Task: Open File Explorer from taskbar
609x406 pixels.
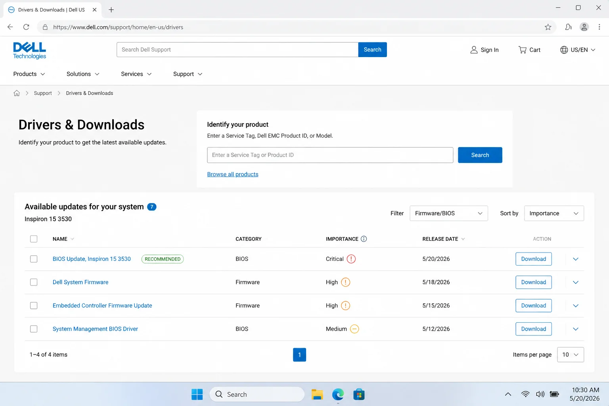Action: [317, 394]
